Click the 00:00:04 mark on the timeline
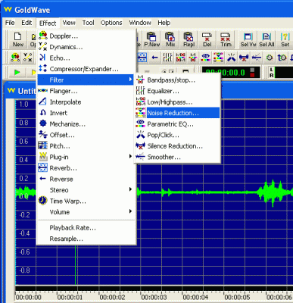 (195, 297)
